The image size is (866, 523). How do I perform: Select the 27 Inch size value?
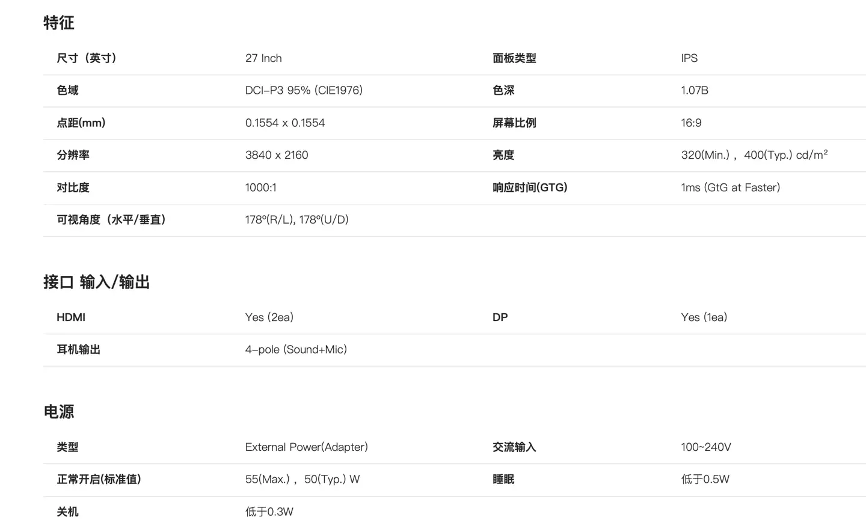(x=263, y=58)
